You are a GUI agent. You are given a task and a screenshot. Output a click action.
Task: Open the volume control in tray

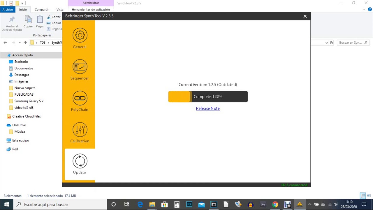point(336,204)
